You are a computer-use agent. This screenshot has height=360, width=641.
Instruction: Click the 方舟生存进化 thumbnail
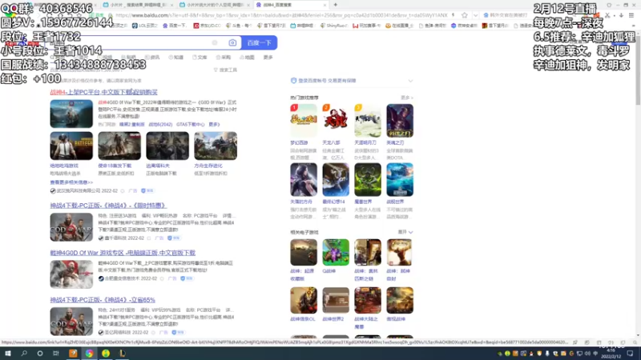point(216,146)
